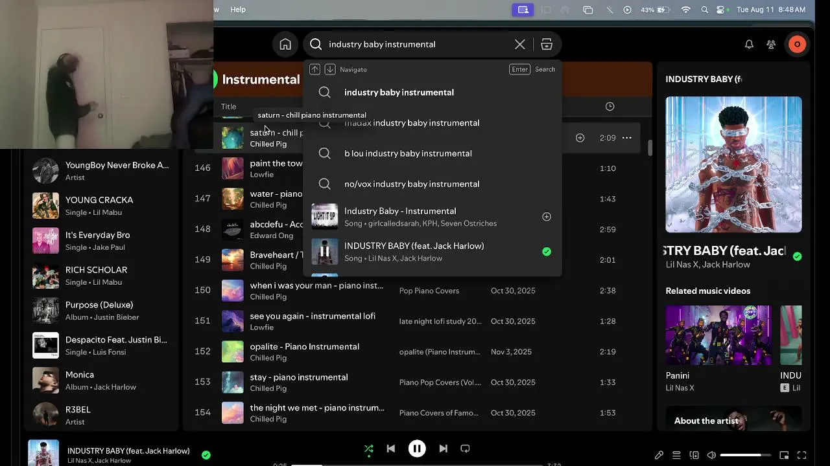Open 'Purpose (Deluxe)' album in library
Viewport: 830px width, 466px height.
101,311
